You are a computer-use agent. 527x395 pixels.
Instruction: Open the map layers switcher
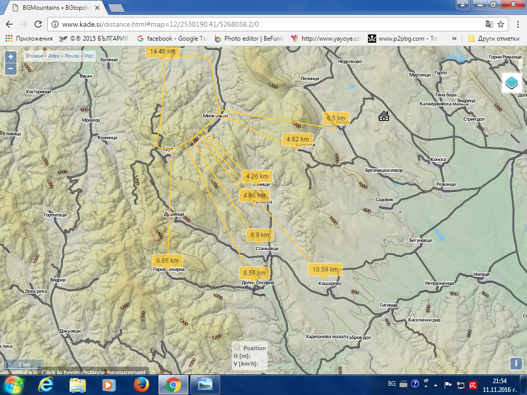coord(512,83)
